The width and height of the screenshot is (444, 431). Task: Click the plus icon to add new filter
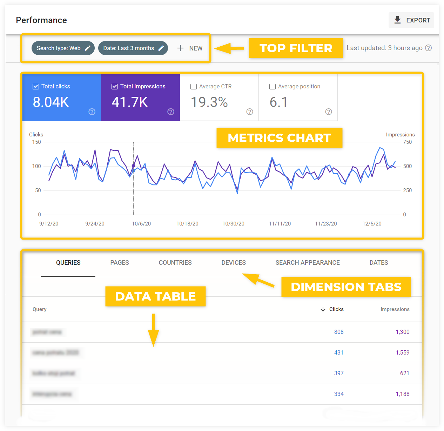pos(180,48)
